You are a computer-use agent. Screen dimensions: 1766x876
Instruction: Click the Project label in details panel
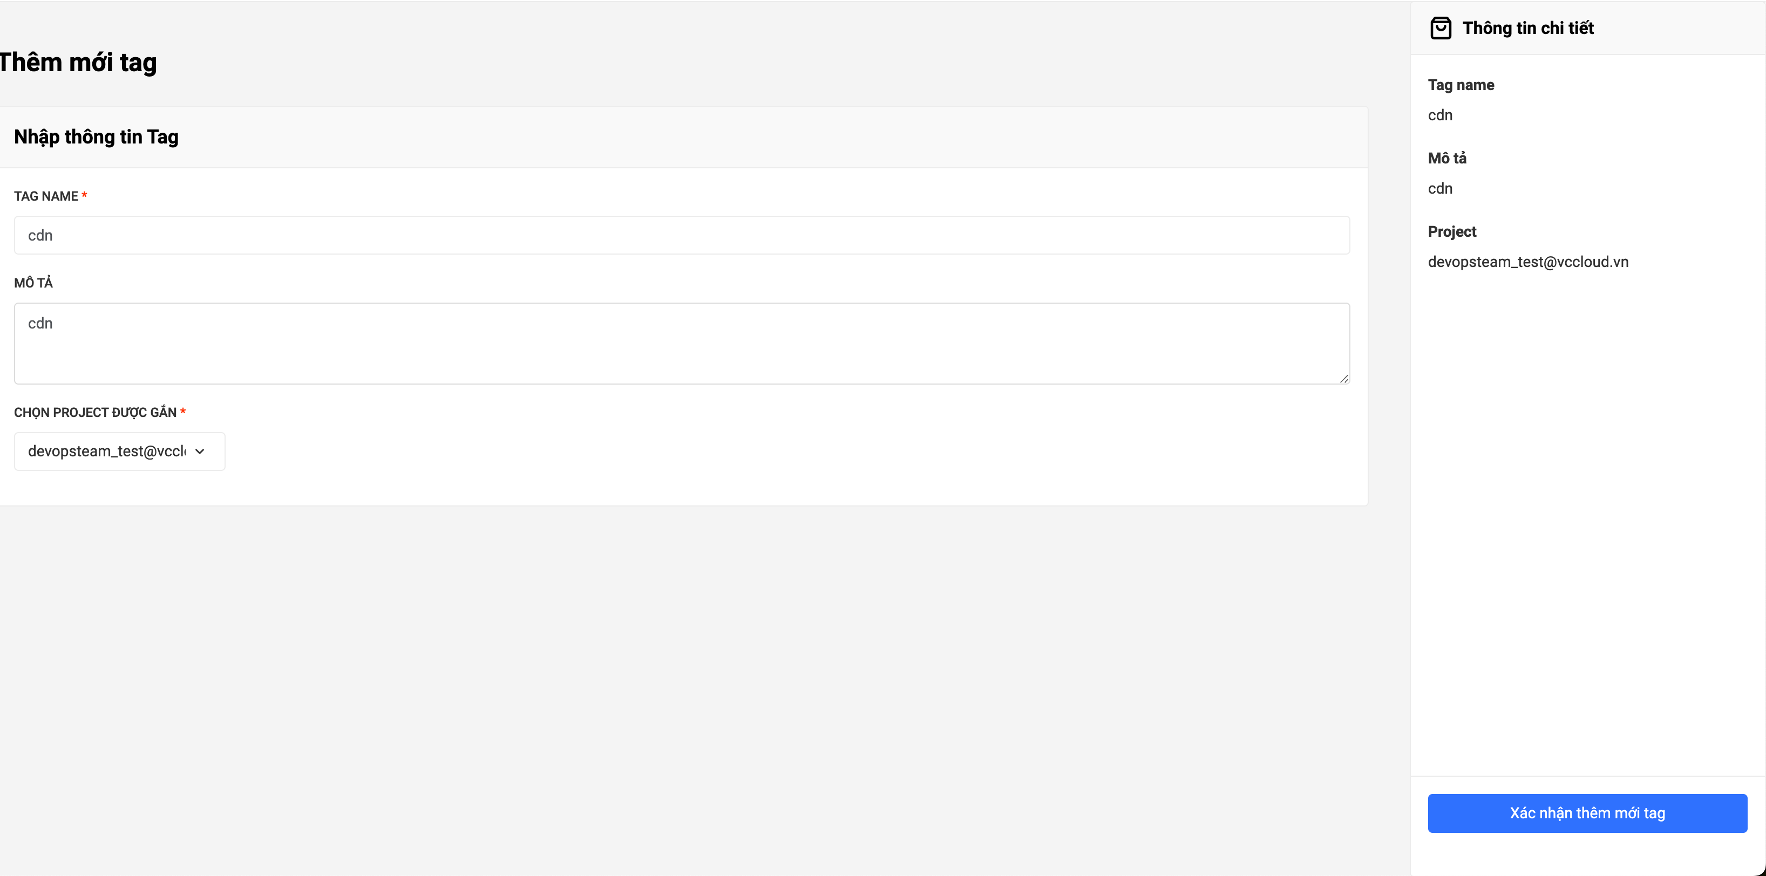(x=1452, y=231)
